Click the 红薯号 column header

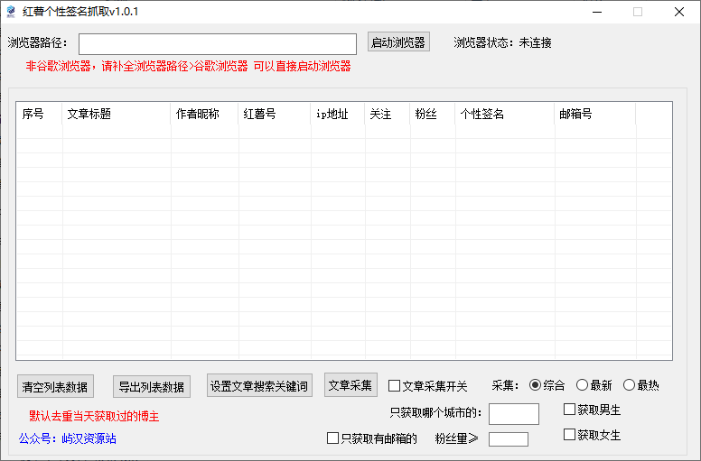(275, 114)
